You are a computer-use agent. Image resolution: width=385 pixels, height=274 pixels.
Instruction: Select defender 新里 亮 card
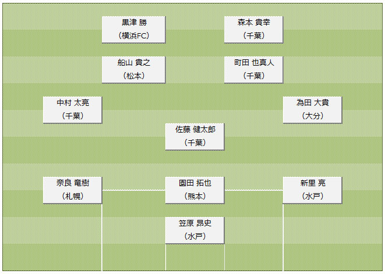point(312,189)
